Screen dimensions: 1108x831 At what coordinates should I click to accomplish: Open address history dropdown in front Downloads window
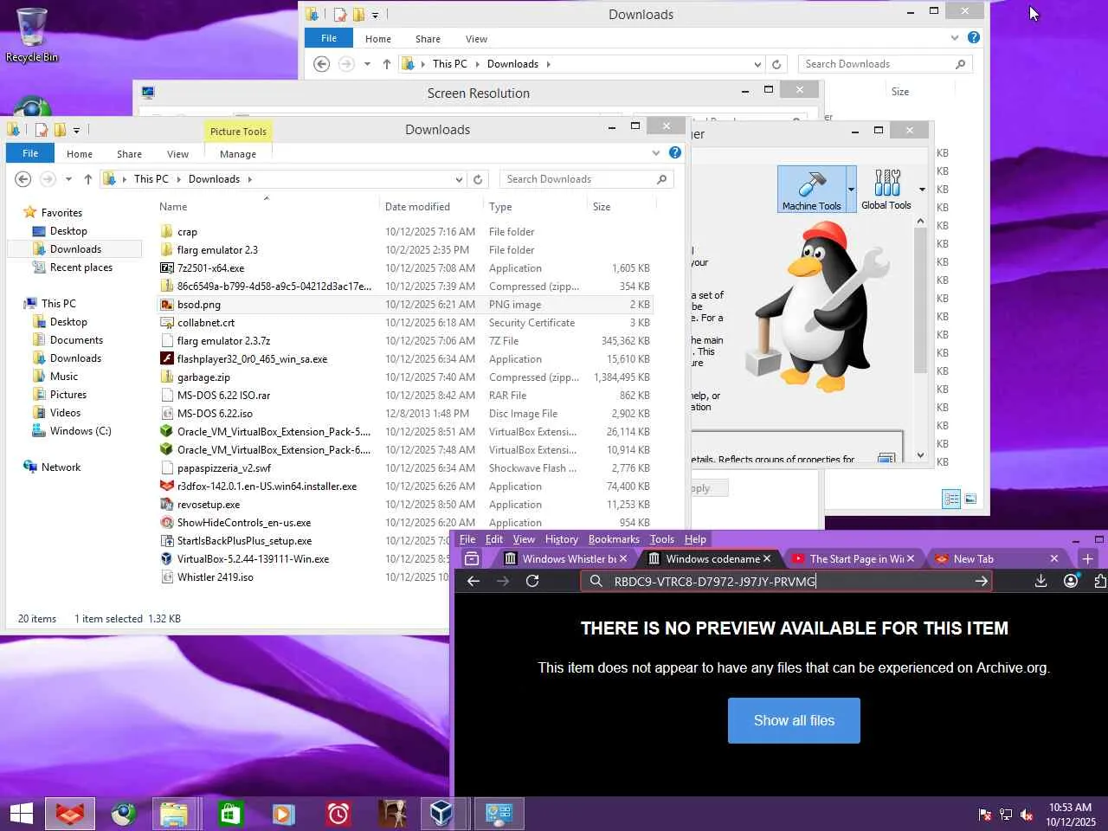point(459,179)
